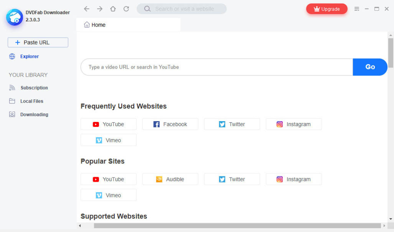Click the vertical scrollbar down arrow
The height and width of the screenshot is (232, 394).
pos(391,219)
